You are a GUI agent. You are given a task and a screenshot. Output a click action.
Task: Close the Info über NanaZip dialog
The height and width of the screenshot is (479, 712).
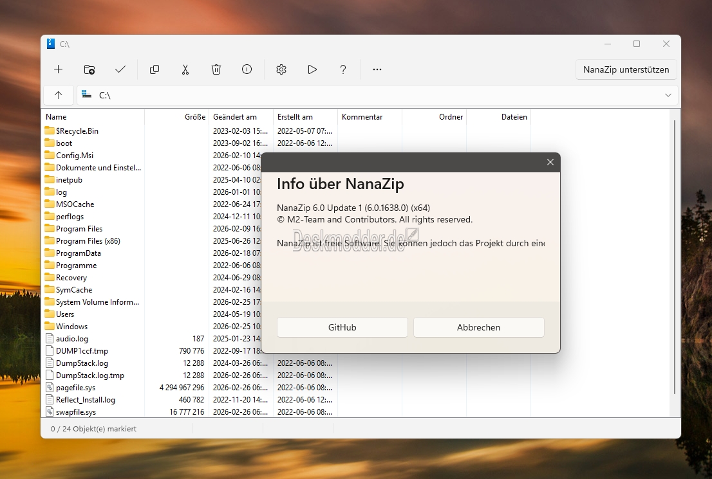(x=550, y=162)
